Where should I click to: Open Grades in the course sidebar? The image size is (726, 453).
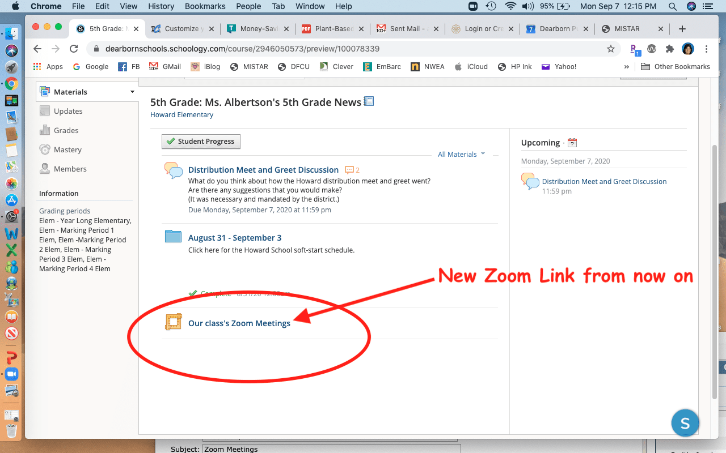(66, 130)
